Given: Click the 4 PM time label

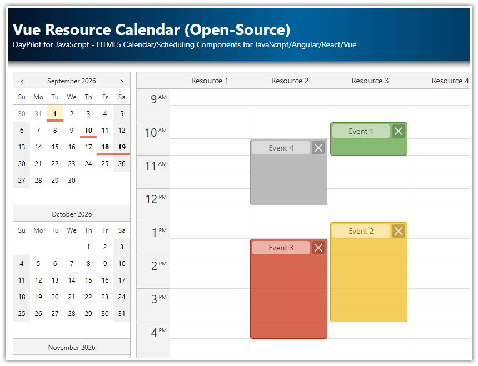Looking at the screenshot, I should [x=157, y=332].
